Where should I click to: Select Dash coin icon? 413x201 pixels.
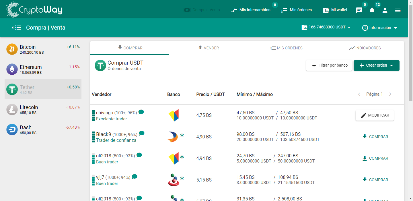(12, 130)
